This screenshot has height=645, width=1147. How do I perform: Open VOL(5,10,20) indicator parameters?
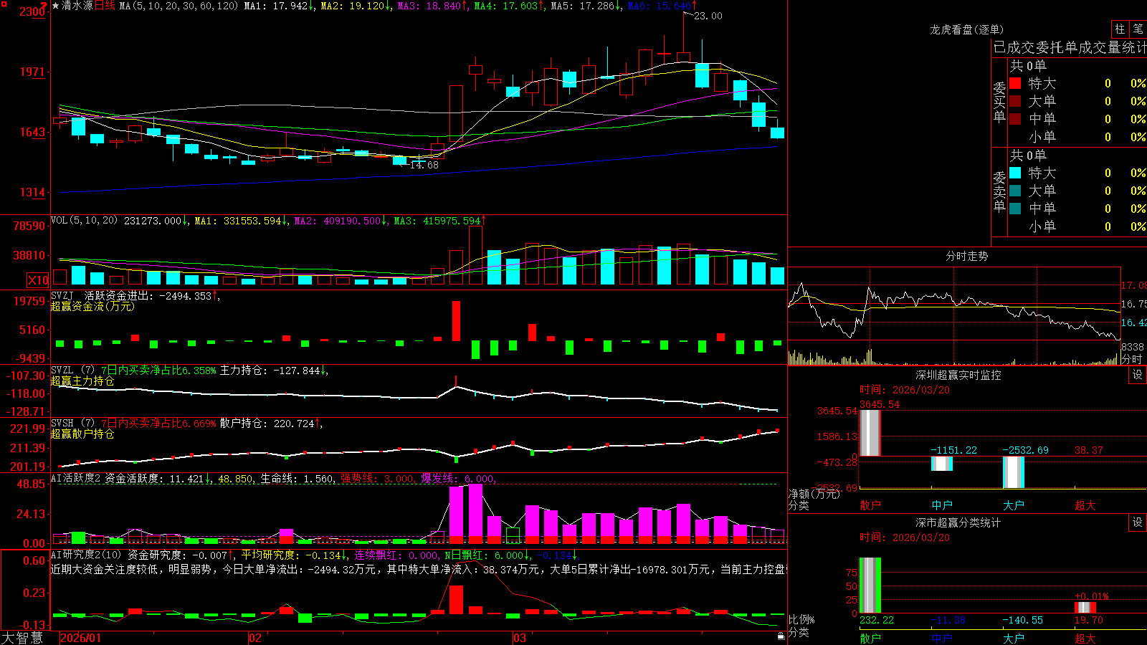coord(84,220)
